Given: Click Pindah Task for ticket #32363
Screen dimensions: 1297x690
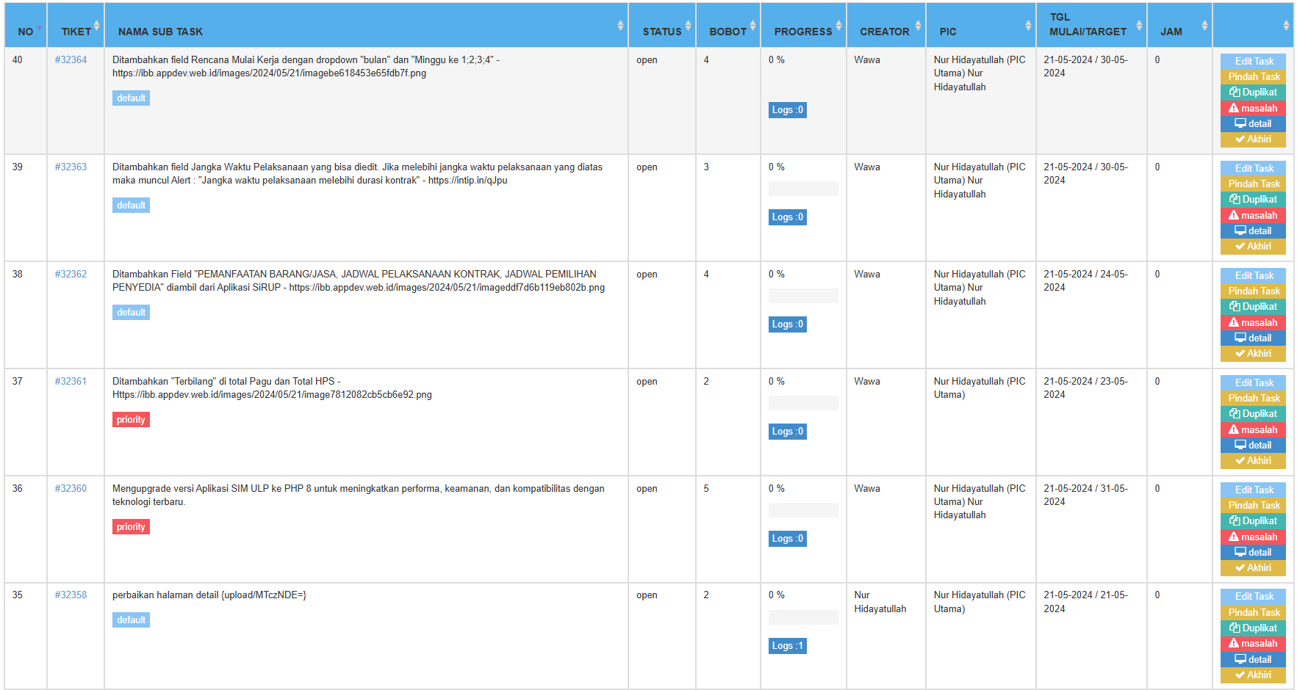Looking at the screenshot, I should tap(1253, 184).
